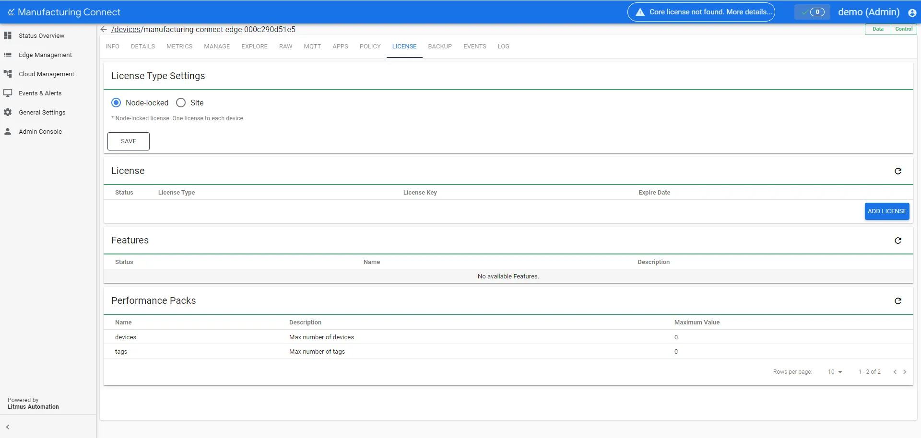The width and height of the screenshot is (921, 438).
Task: Open General Settings gear icon
Action: [8, 112]
